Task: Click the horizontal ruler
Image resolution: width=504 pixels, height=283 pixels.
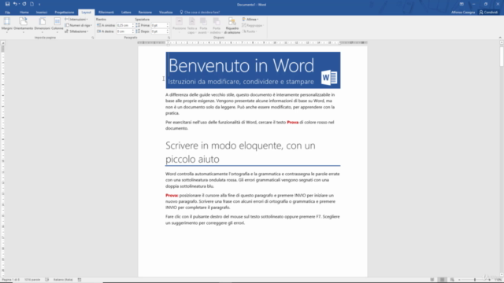Action: 252,42
